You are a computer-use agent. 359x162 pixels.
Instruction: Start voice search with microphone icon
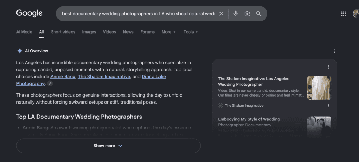point(235,14)
